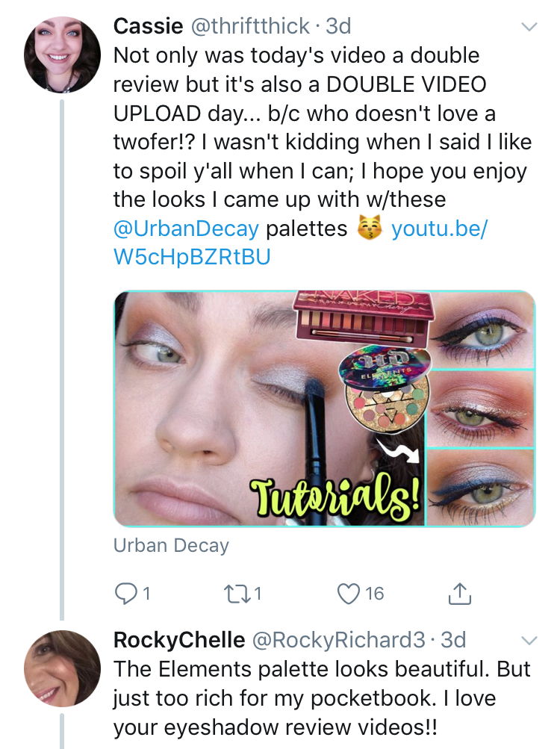The image size is (560, 749).
Task: Retweet Cassie's Urban Decay tweet
Action: pyautogui.click(x=234, y=594)
